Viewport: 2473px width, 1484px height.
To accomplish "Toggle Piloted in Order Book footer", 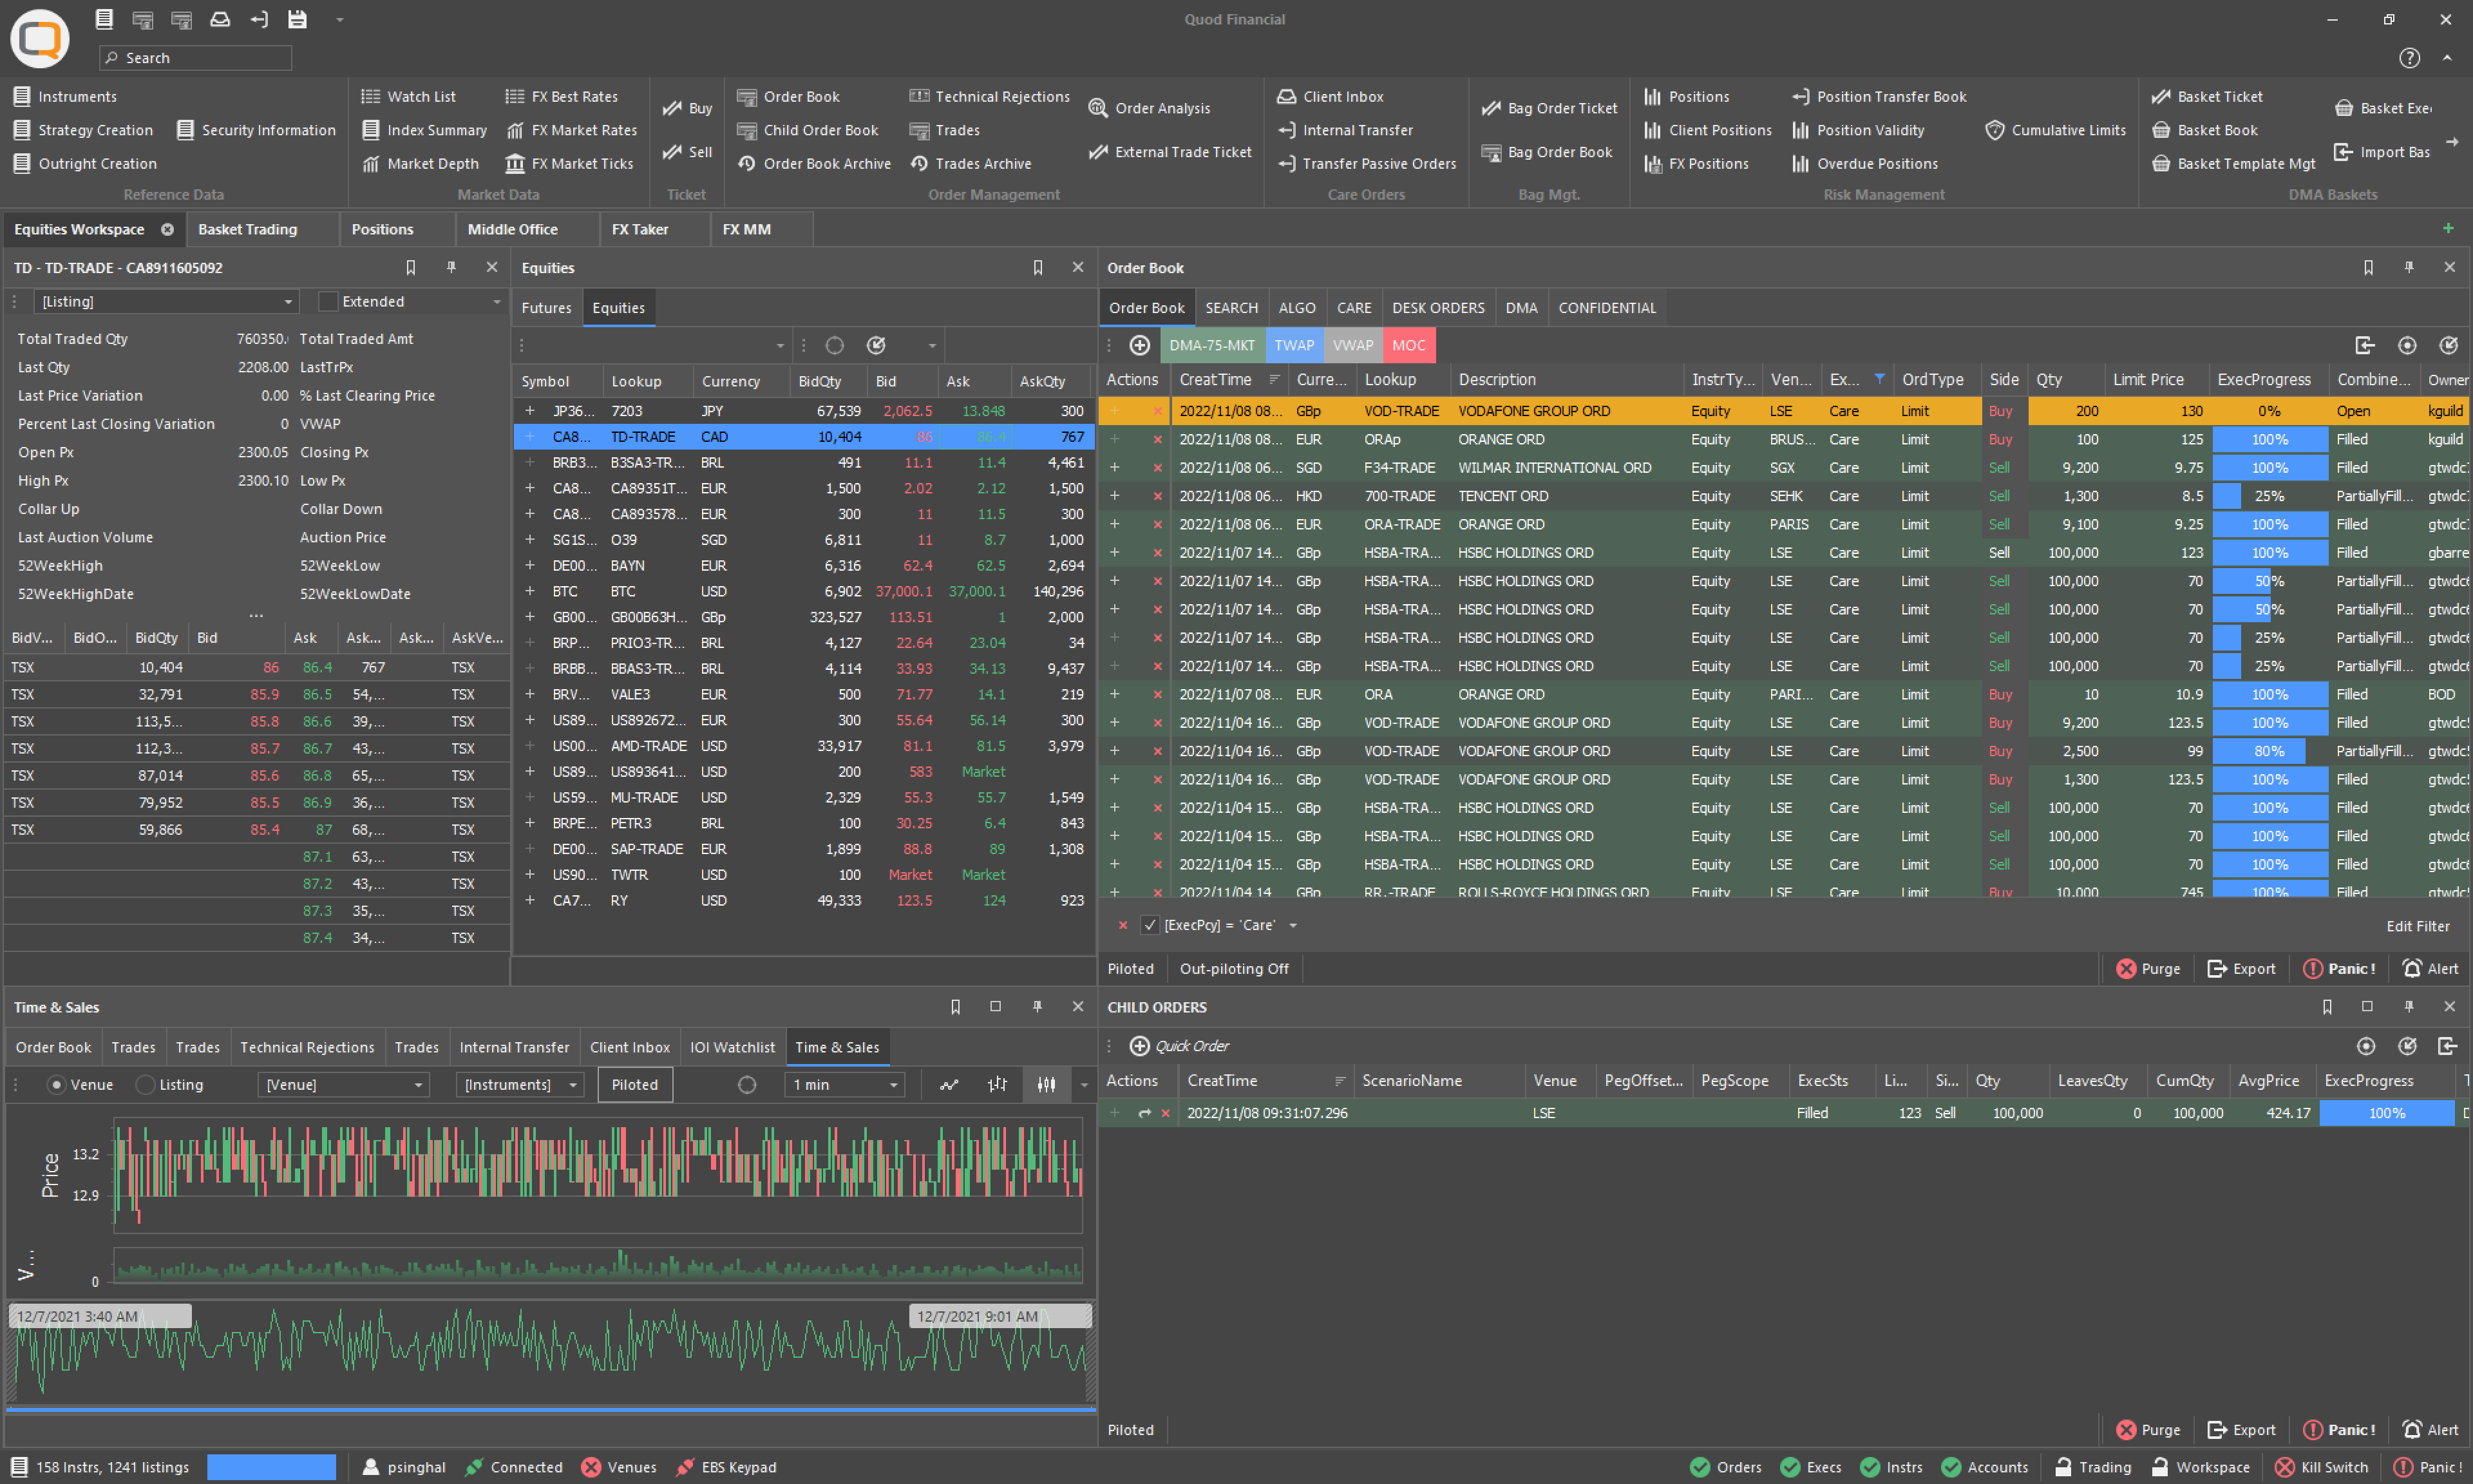I will (1130, 968).
